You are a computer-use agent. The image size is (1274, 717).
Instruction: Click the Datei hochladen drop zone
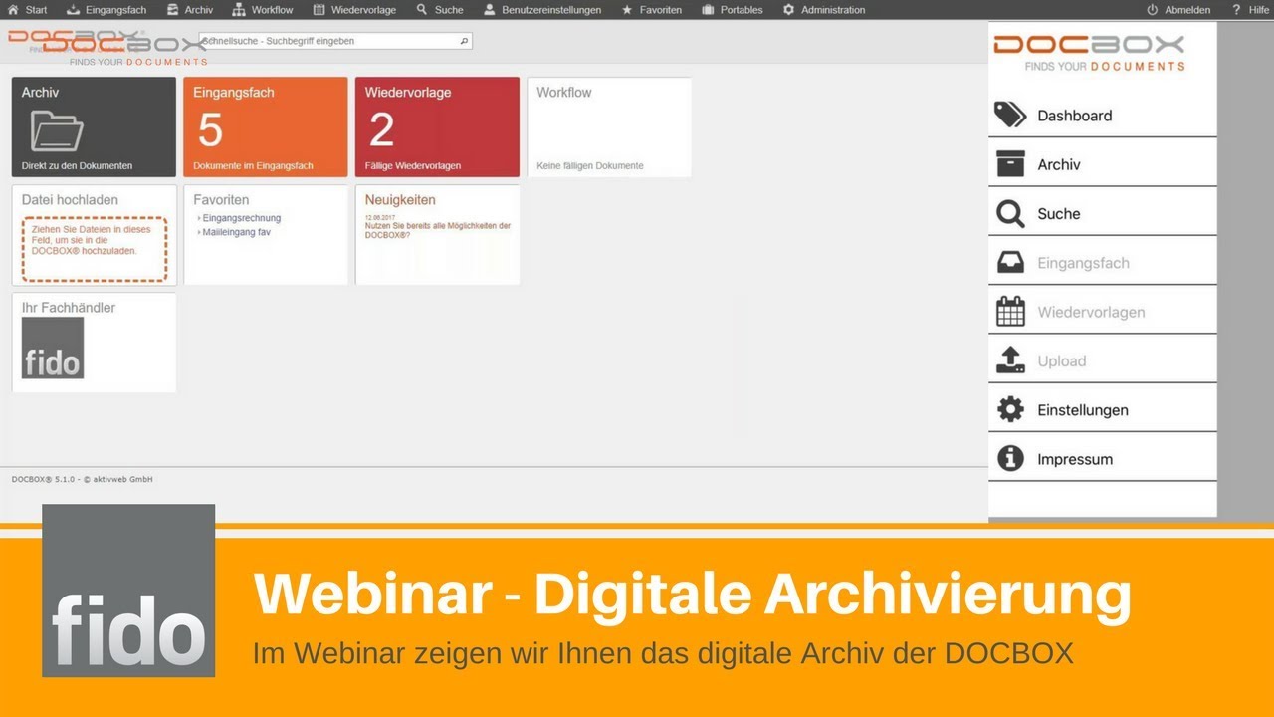point(95,248)
